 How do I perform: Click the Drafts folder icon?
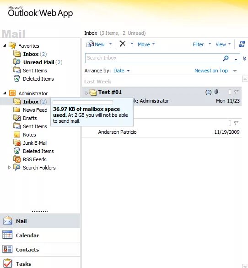[17, 118]
